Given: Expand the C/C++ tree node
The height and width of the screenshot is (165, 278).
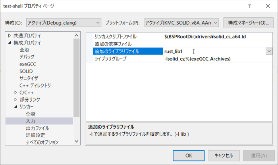Looking at the screenshot, I should click(x=15, y=93).
